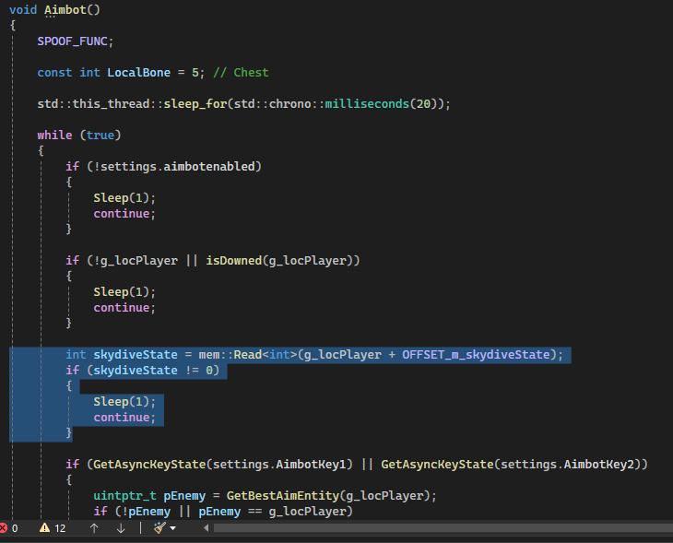Click the 20 value in milliseconds
The height and width of the screenshot is (543, 673).
click(x=423, y=104)
